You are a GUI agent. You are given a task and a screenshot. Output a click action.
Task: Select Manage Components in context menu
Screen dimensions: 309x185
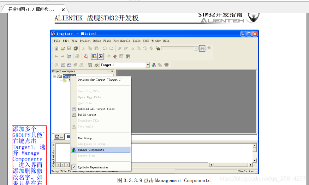point(101,150)
